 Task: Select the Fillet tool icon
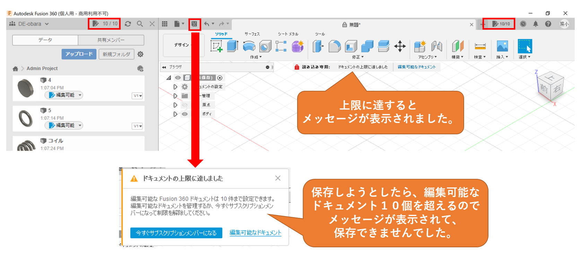point(335,46)
